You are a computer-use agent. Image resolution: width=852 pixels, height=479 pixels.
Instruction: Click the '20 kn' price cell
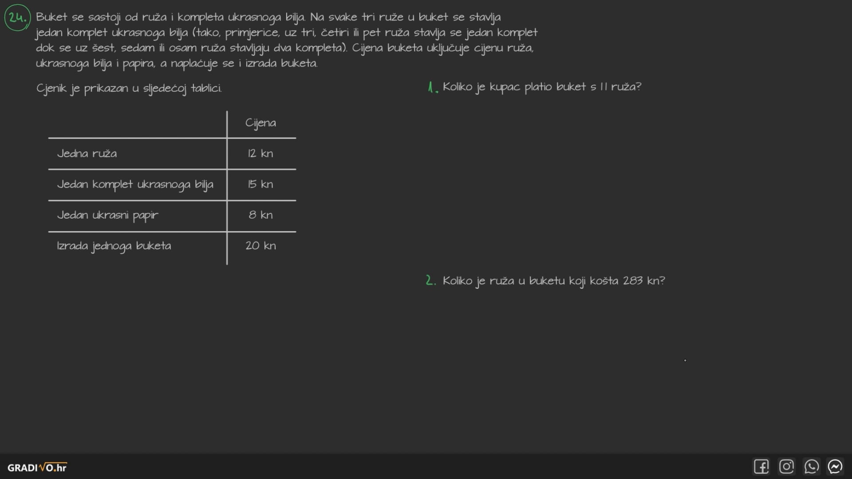[260, 246]
